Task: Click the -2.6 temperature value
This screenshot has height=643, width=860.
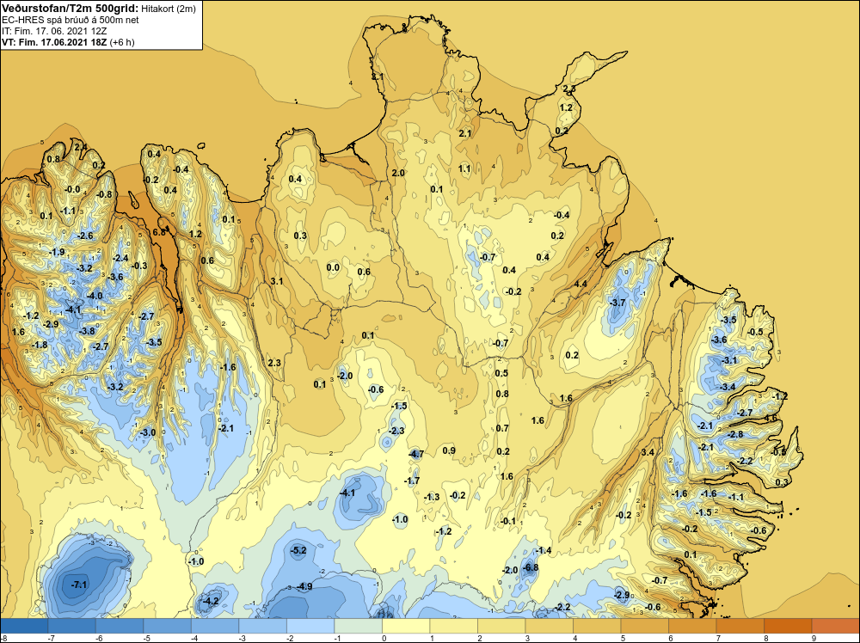Action: [x=85, y=236]
